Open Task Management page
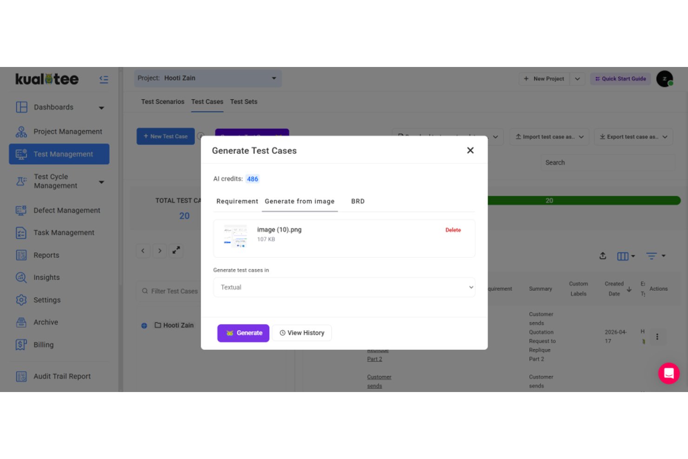The image size is (688, 459). click(x=64, y=233)
